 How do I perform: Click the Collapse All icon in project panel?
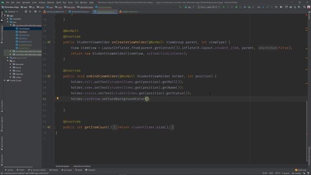[30, 12]
